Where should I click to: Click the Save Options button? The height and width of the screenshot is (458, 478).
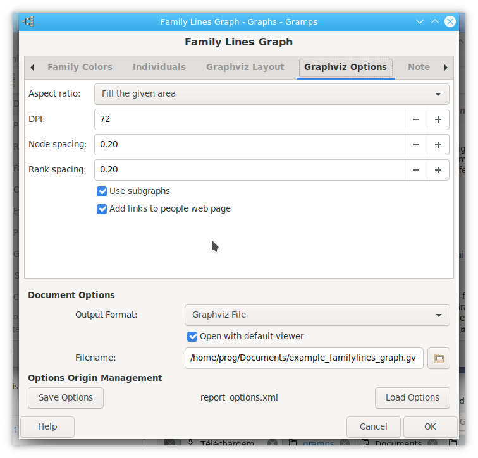66,398
